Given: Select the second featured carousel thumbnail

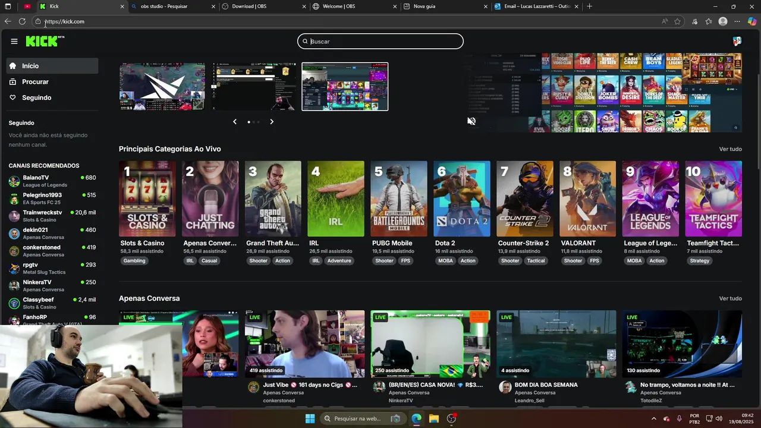Looking at the screenshot, I should (254, 87).
